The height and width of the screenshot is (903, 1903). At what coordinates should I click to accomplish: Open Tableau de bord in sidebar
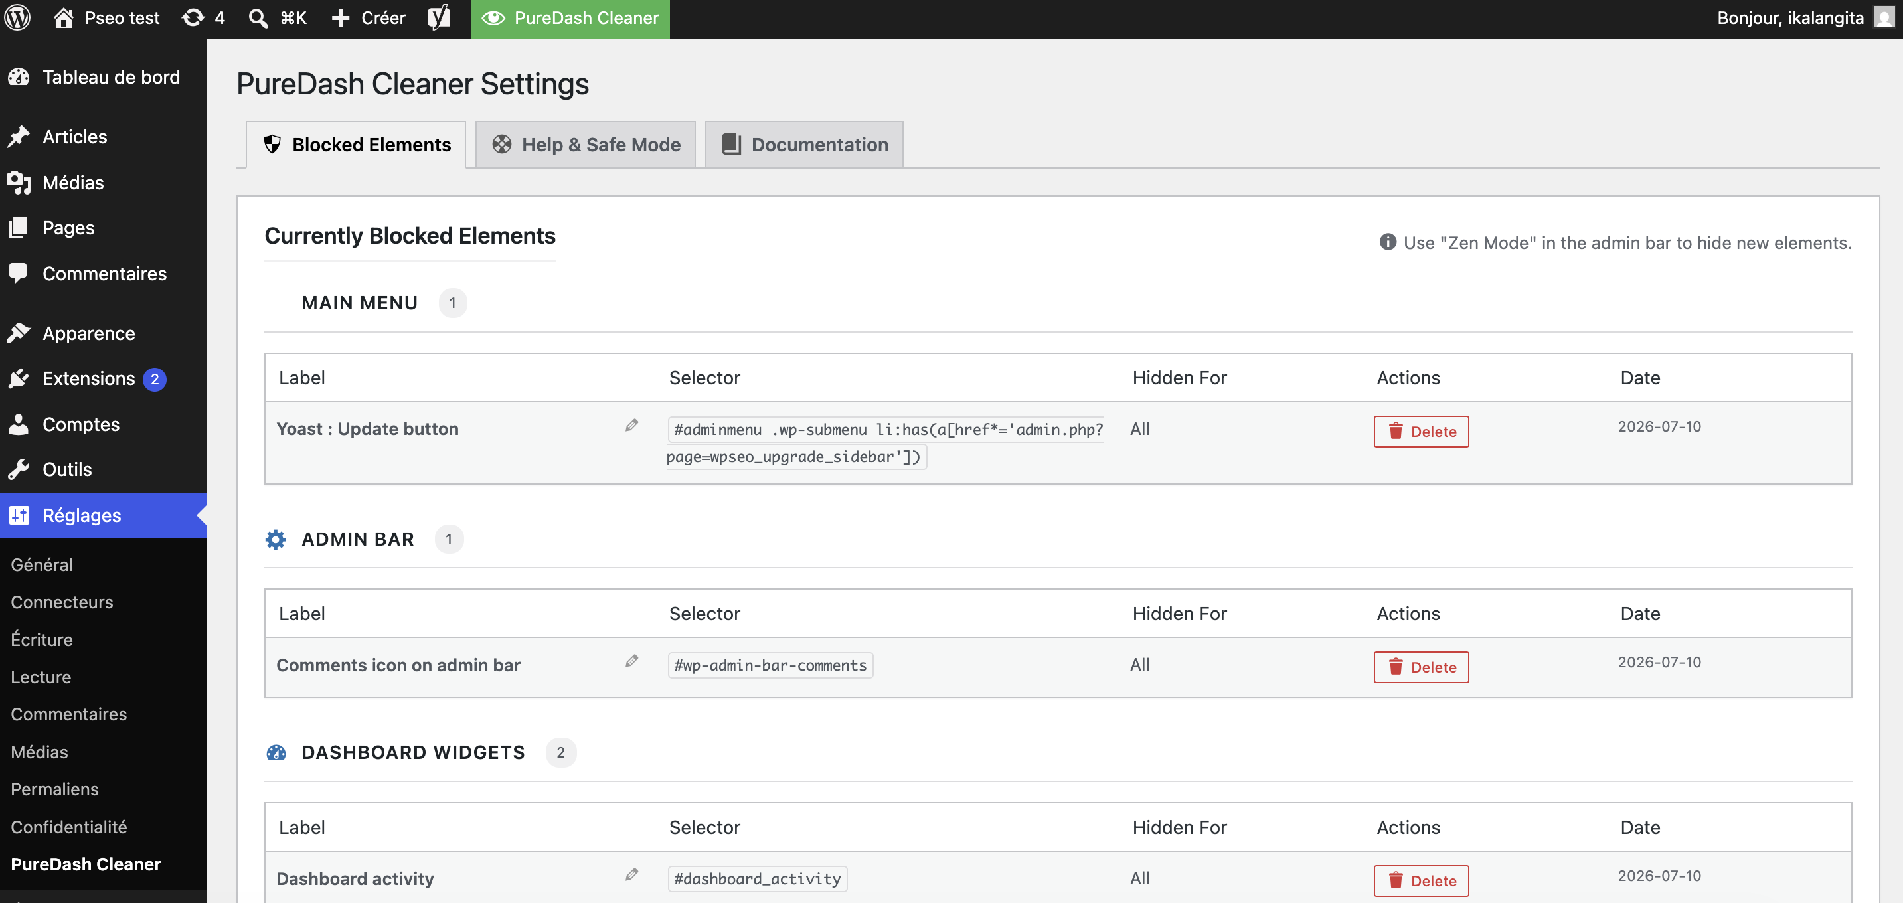[104, 77]
